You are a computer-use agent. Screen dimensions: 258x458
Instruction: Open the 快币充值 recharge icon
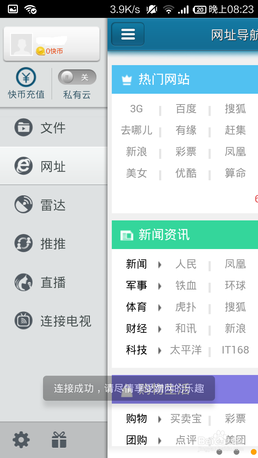click(x=26, y=77)
